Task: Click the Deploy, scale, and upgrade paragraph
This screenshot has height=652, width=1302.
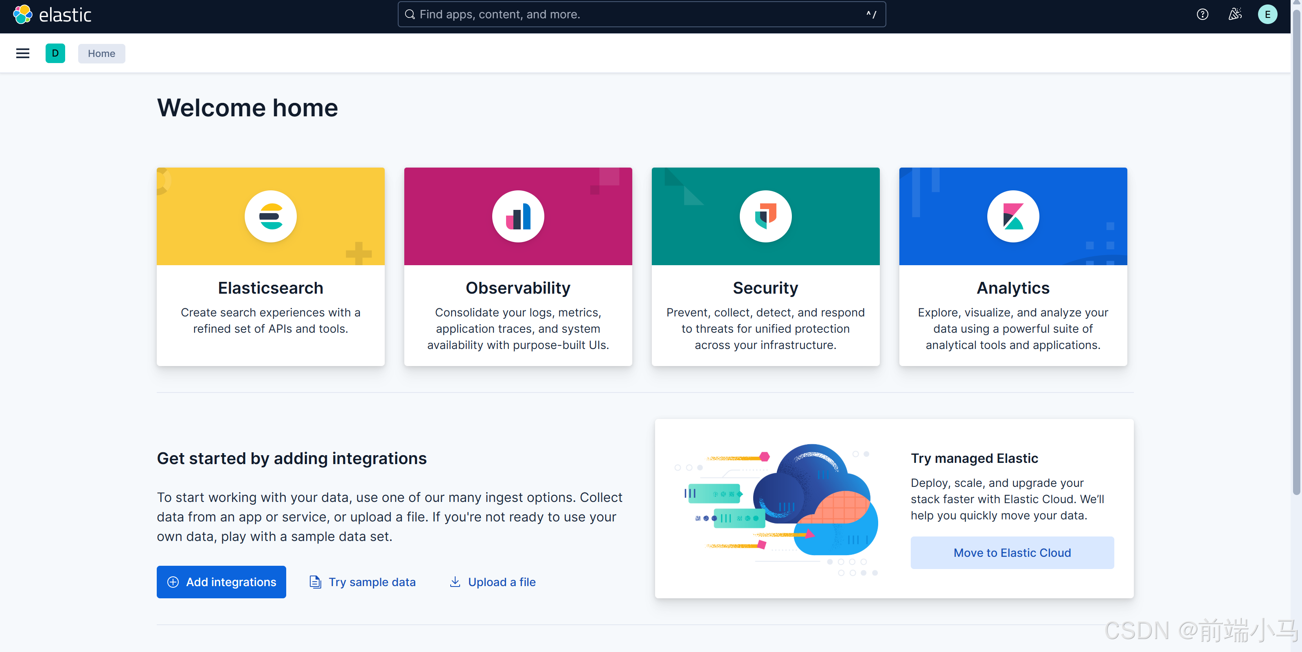Action: click(x=1007, y=499)
